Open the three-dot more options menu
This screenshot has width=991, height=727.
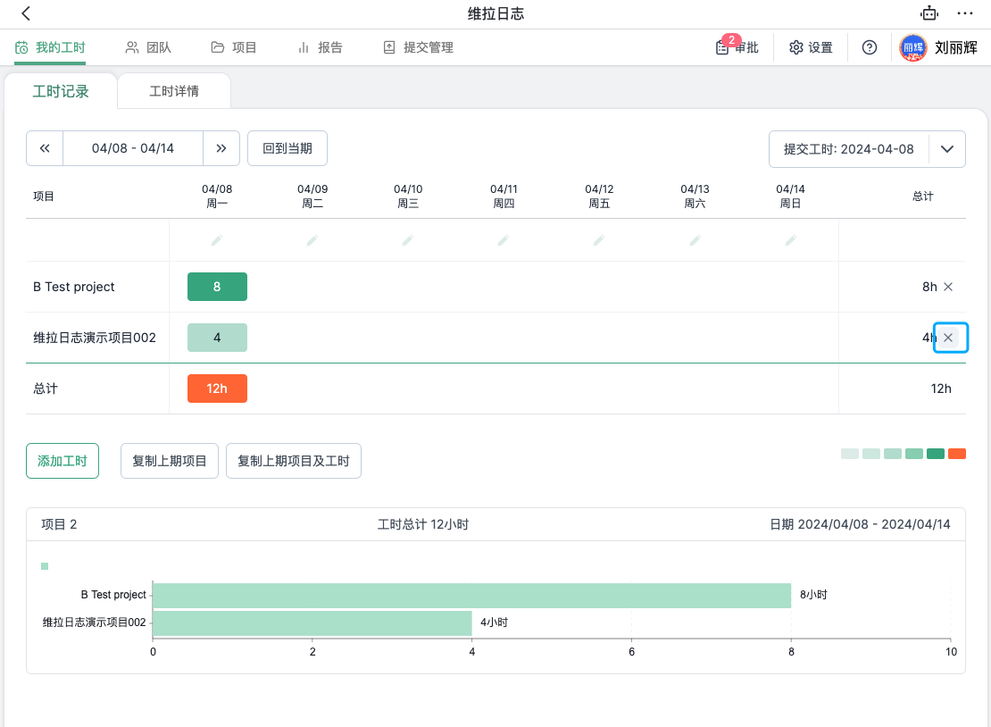[x=965, y=13]
